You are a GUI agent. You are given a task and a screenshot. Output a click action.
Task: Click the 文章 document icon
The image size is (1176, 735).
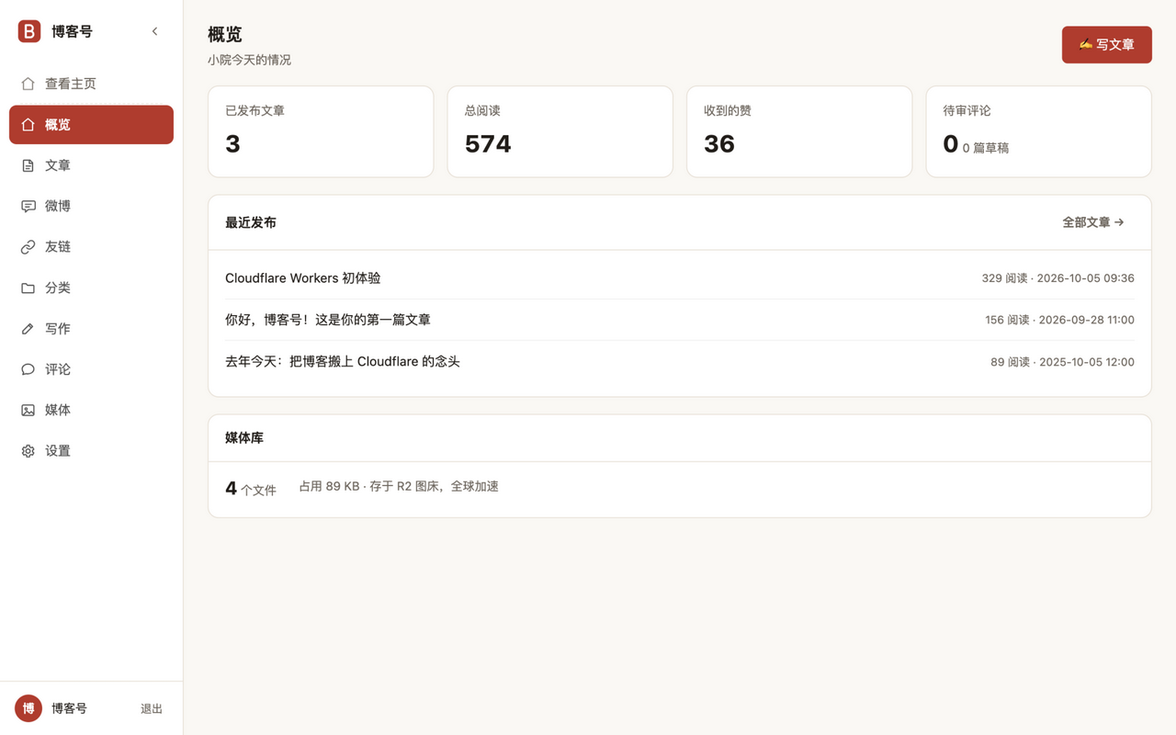click(28, 165)
